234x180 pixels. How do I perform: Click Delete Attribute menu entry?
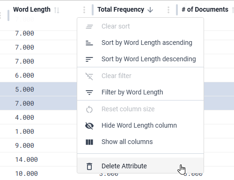[x=140, y=166]
